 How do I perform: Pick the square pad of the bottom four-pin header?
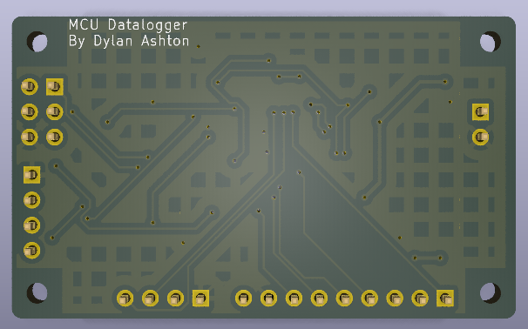tap(200, 298)
